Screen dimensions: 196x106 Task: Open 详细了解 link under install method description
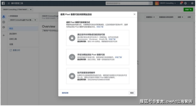point(100,27)
